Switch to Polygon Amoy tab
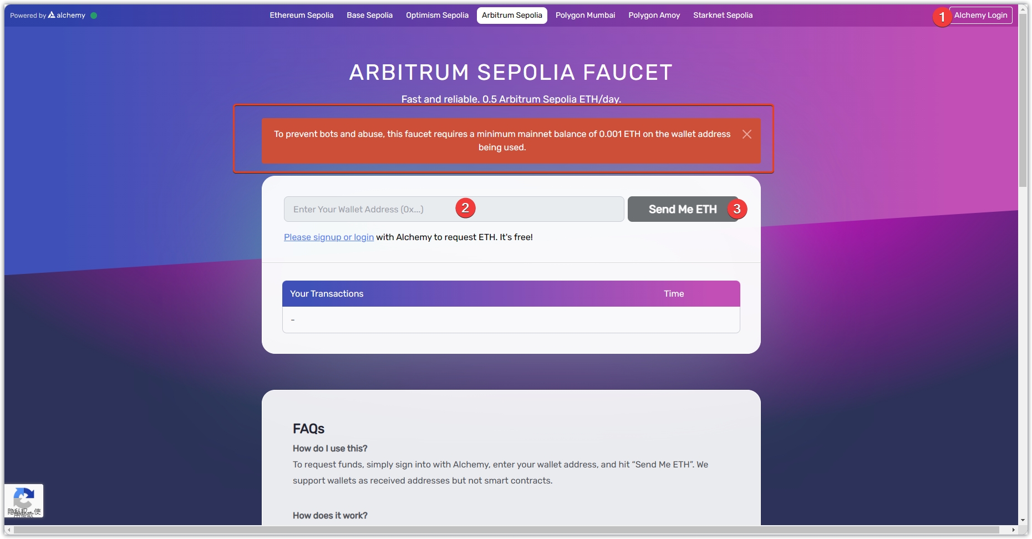The width and height of the screenshot is (1032, 539). coord(654,16)
